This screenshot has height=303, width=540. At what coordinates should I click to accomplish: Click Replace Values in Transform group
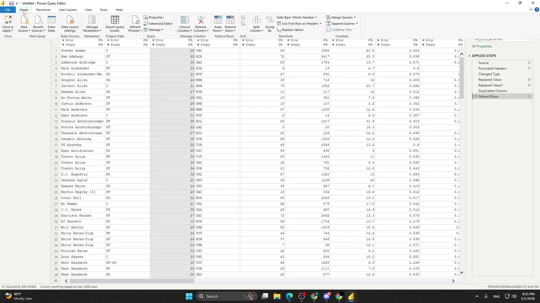click(290, 30)
